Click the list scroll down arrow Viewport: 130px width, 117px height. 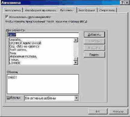(x=76, y=63)
